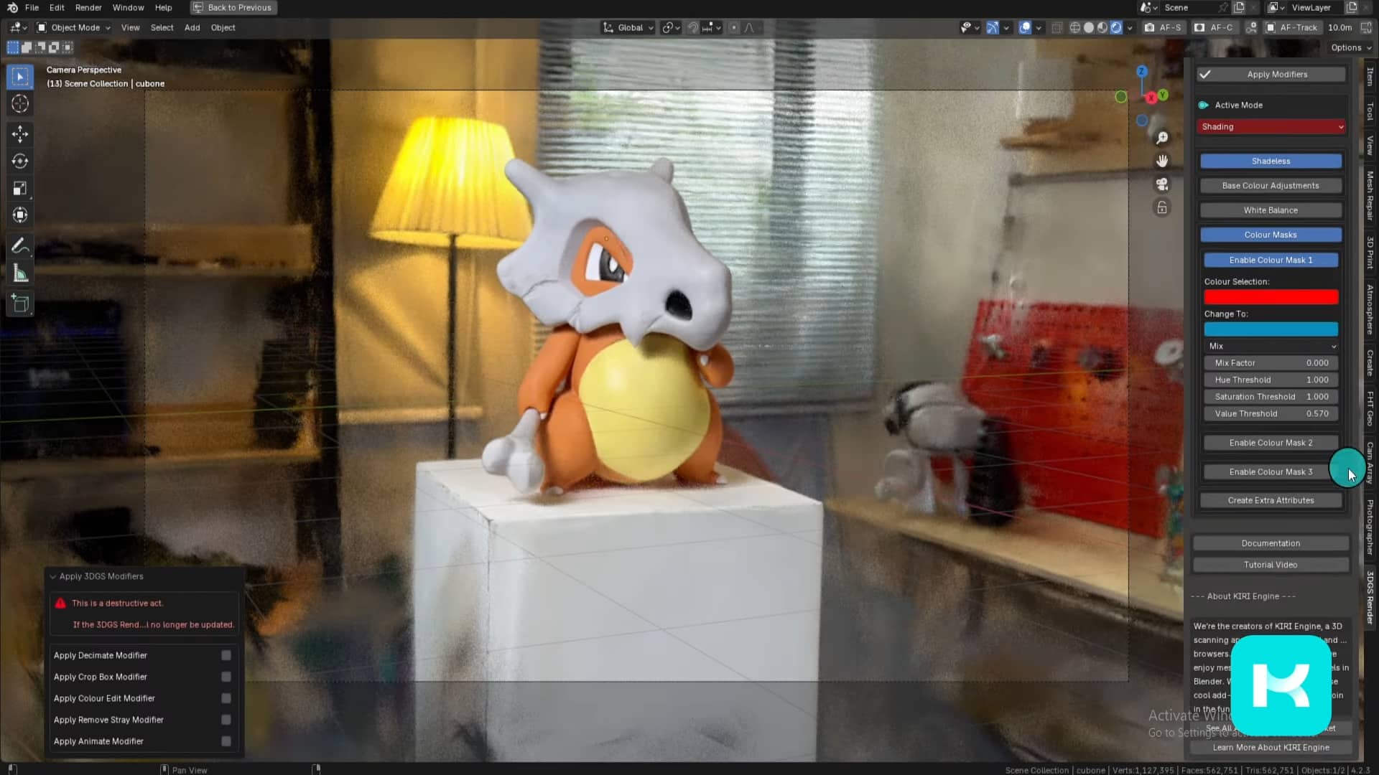Click the Enable Colour Mask 2 button
The width and height of the screenshot is (1379, 775).
[x=1270, y=443]
